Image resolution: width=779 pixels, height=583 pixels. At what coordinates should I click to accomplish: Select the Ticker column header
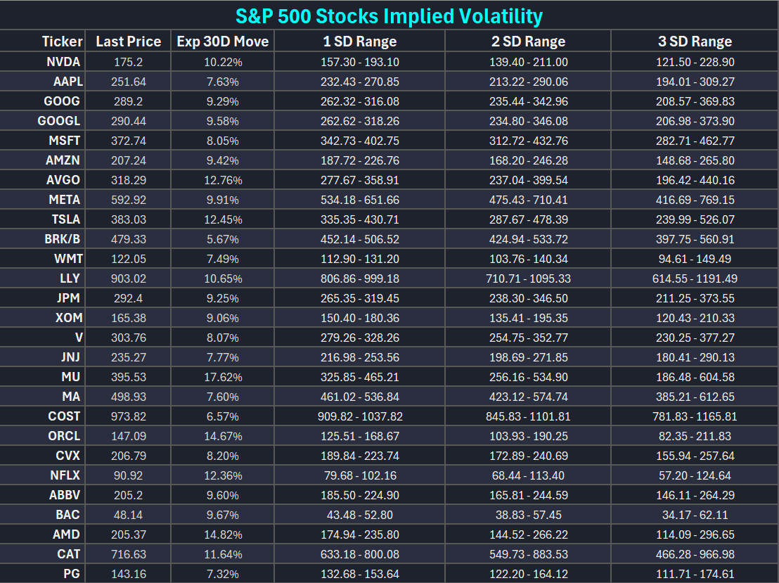pyautogui.click(x=62, y=41)
